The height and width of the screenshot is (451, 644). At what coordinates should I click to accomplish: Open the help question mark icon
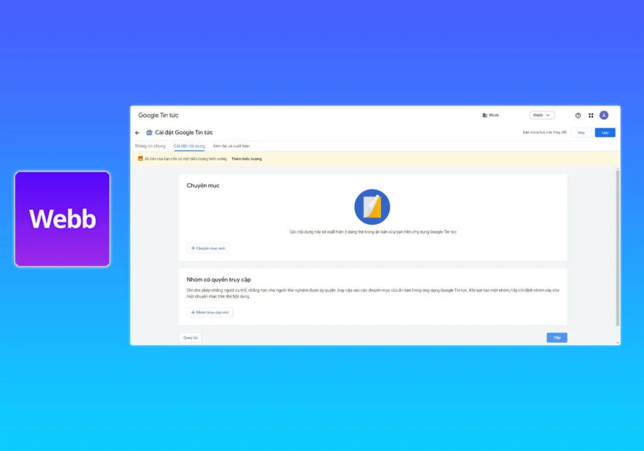click(x=578, y=115)
